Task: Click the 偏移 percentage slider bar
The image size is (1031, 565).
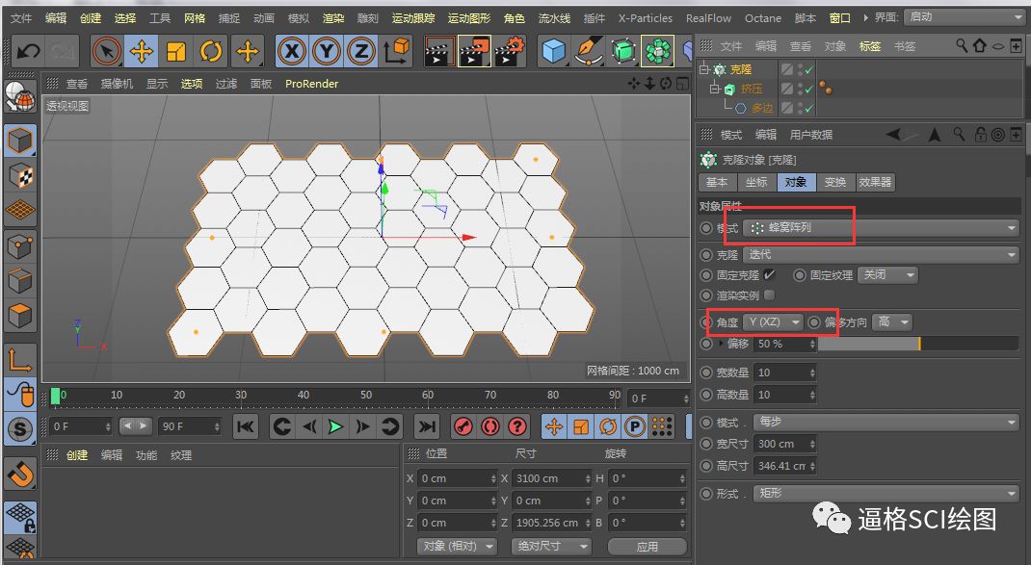Action: click(x=918, y=343)
